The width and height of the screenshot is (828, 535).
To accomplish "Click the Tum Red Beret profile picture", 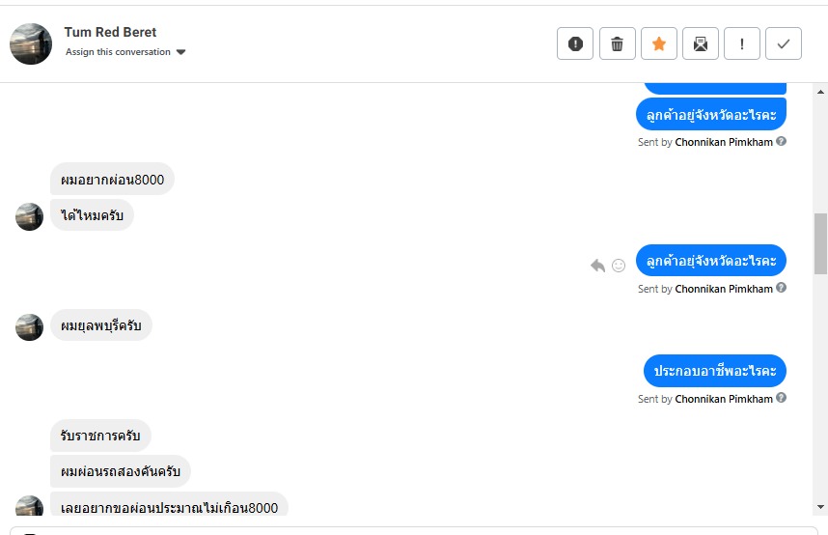I will pos(31,43).
